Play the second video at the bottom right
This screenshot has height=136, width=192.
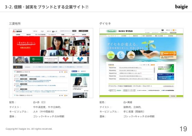pos(80,95)
